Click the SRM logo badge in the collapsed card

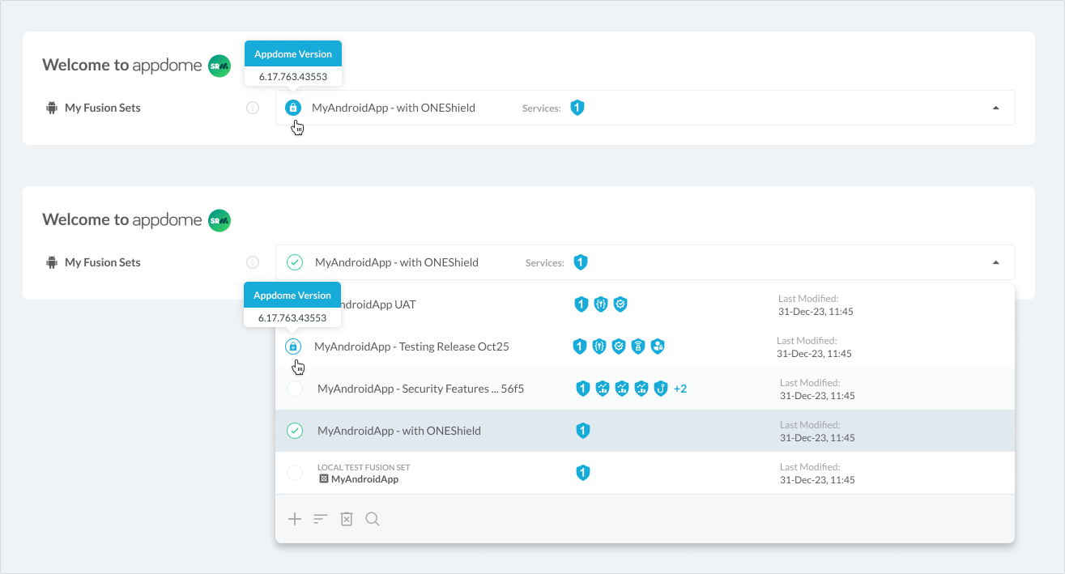(219, 66)
